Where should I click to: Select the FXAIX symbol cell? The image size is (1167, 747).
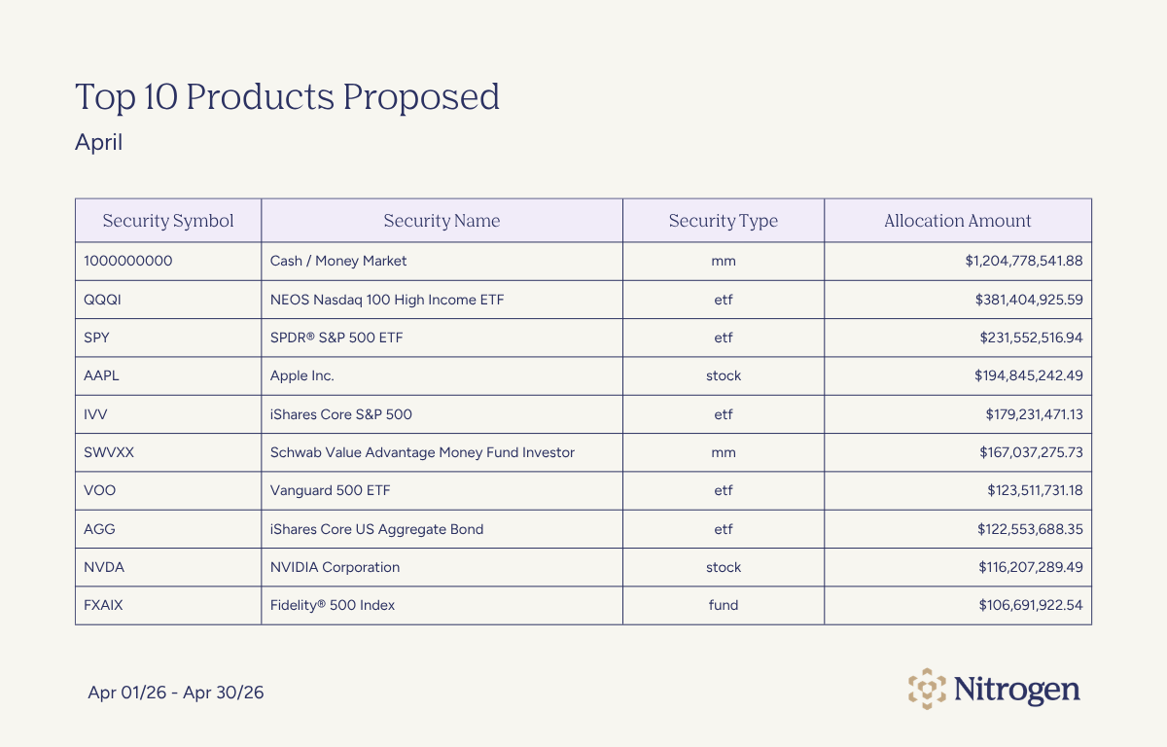168,605
